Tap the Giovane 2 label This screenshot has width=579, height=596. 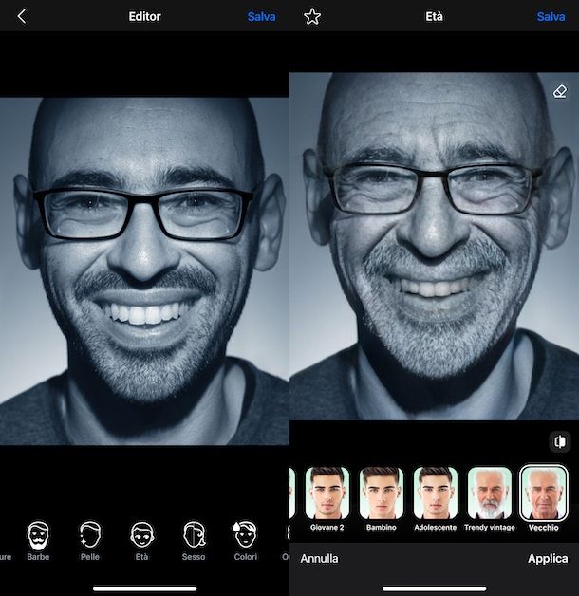327,528
